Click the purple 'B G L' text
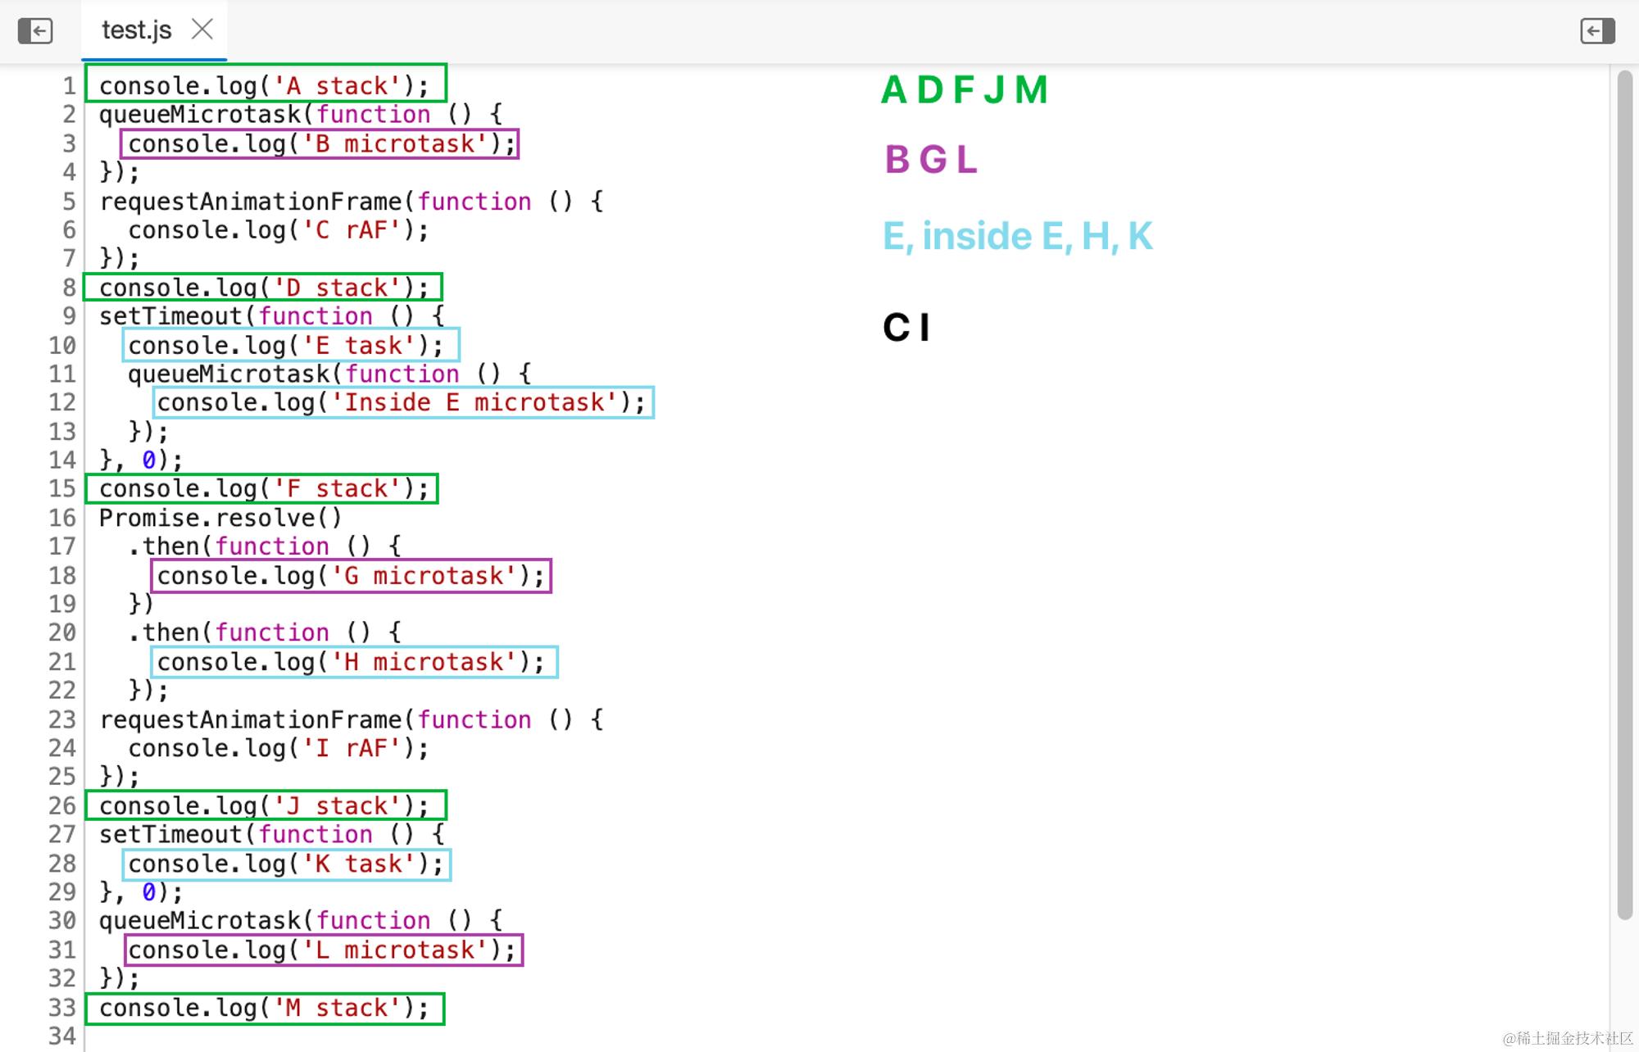Image resolution: width=1639 pixels, height=1052 pixels. pyautogui.click(x=931, y=160)
